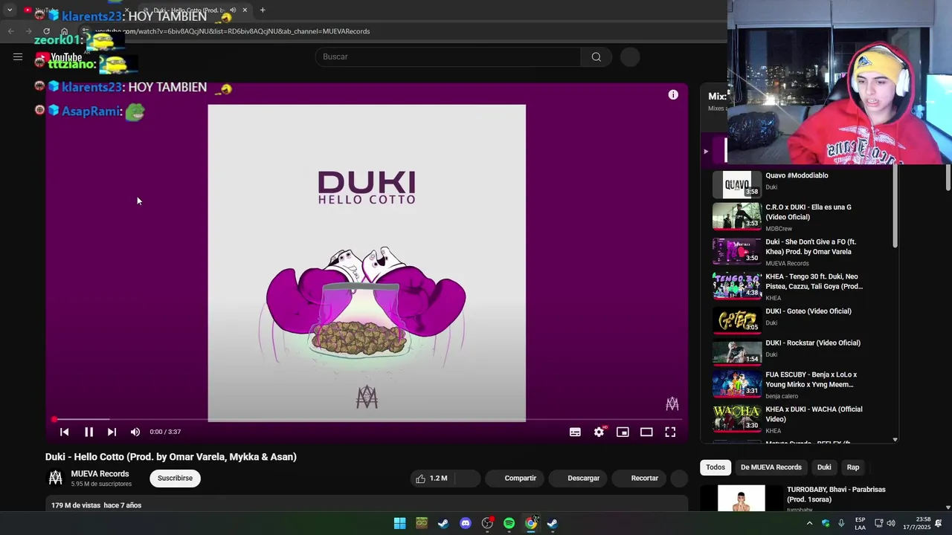The width and height of the screenshot is (952, 535).
Task: Open Discord from the taskbar
Action: click(x=466, y=523)
